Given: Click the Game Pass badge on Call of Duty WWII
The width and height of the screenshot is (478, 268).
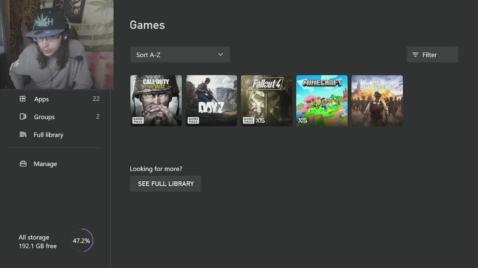Looking at the screenshot, I should point(138,120).
